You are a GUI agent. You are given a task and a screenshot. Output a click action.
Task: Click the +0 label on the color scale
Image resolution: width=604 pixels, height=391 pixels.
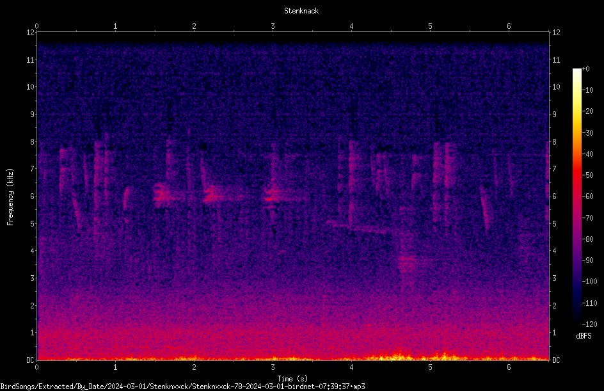tap(586, 69)
